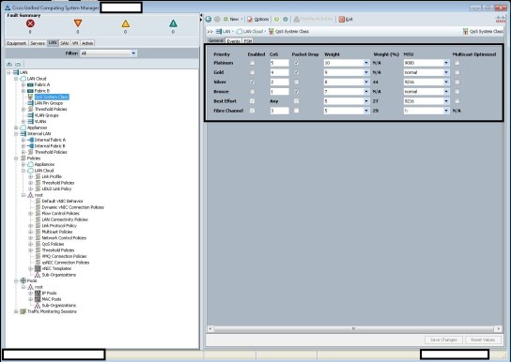Open the Silver MTU dropdown

click(426, 82)
